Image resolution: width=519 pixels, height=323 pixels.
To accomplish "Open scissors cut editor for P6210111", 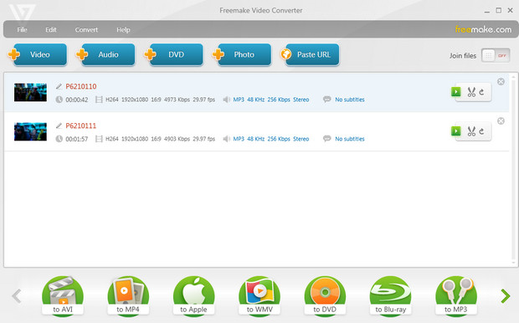I will (471, 131).
